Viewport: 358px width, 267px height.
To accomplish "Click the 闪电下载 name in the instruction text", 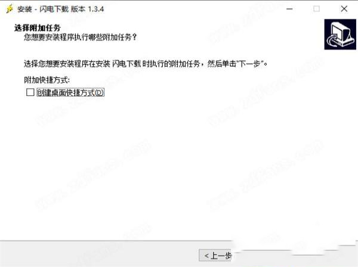I will coord(126,64).
